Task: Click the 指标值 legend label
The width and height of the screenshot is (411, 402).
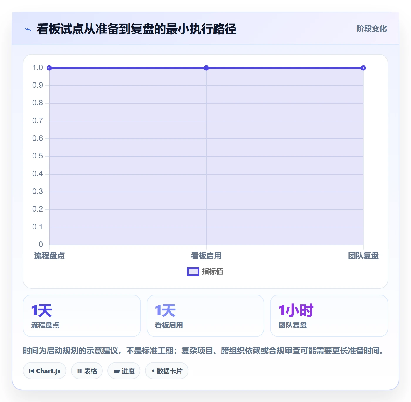Action: (213, 272)
